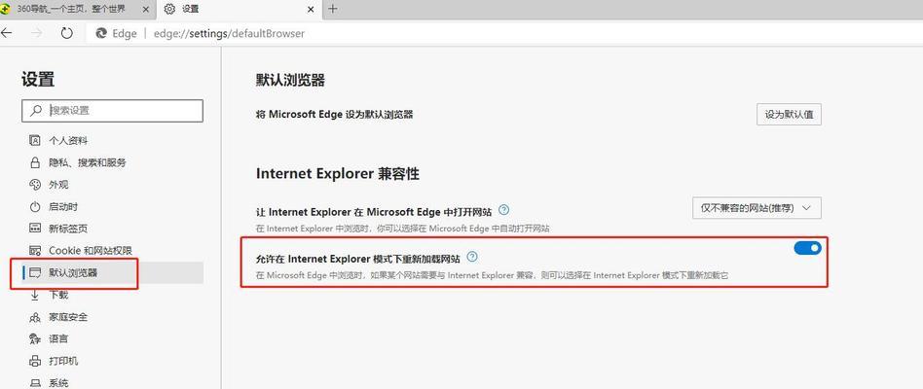This screenshot has height=389, width=923.
Task: Click the 家庭安全 family icon
Action: point(35,317)
